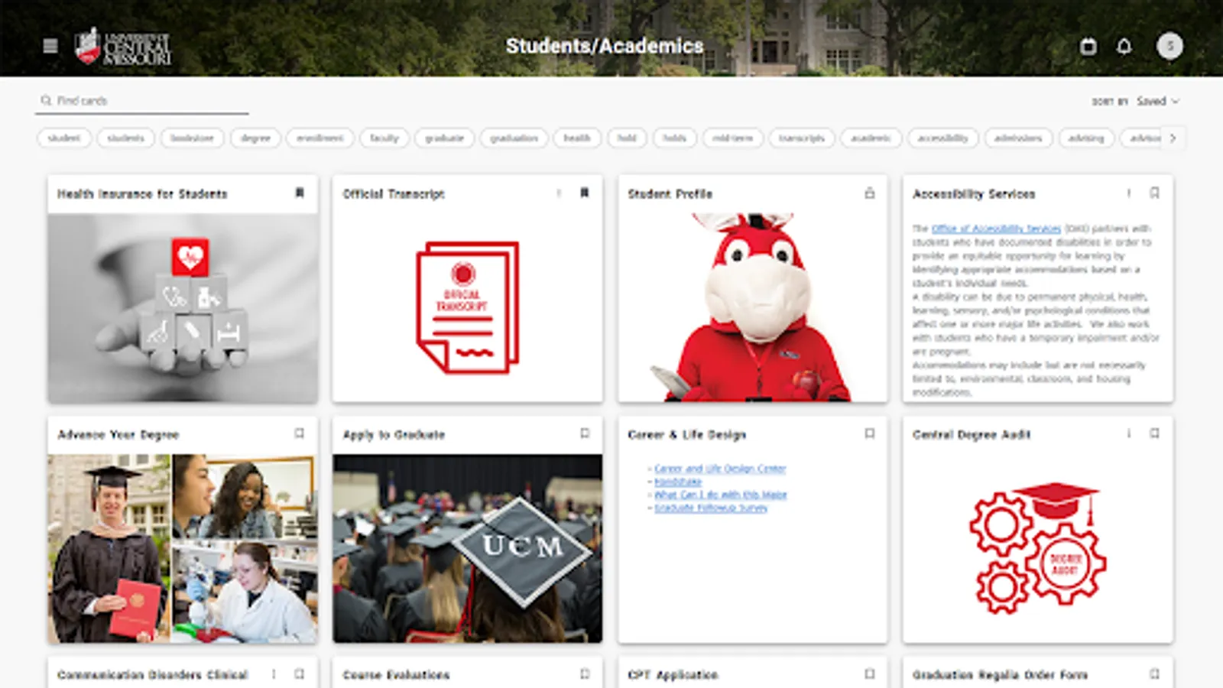Choose the 'advising' tag chip
Viewport: 1223px width, 688px height.
1086,138
